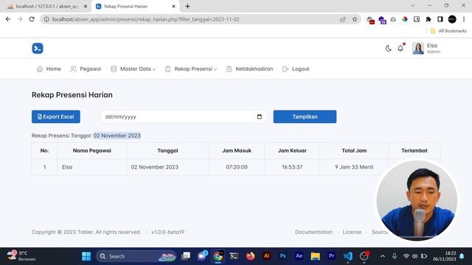Click the browser forward arrow
The height and width of the screenshot is (265, 472).
point(20,19)
